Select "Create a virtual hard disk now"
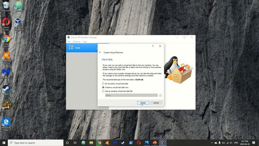Viewport: 259px width, 146px height. 115,88
